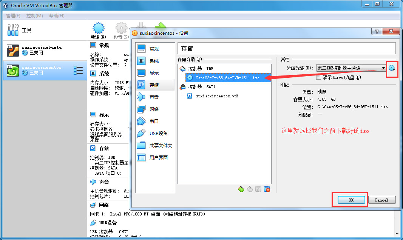Click Cancel in the settings dialog
The width and height of the screenshot is (403, 240).
pyautogui.click(x=382, y=200)
